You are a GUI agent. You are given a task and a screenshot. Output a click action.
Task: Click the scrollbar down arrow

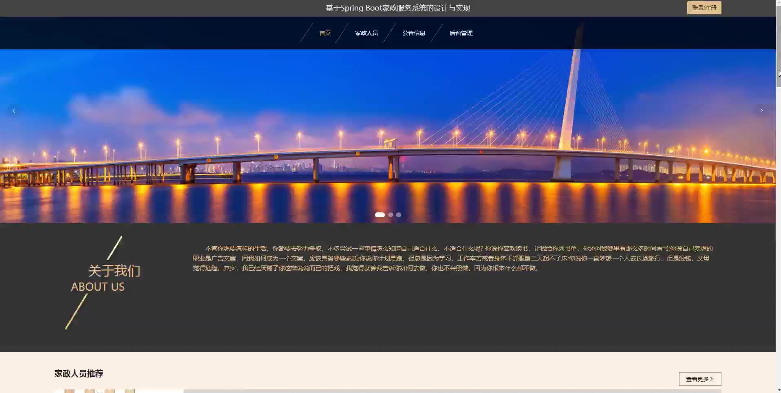click(778, 390)
